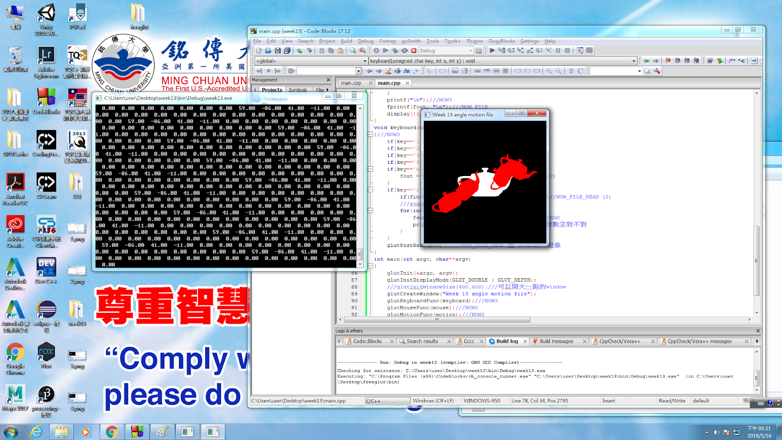This screenshot has width=782, height=440.
Task: Open the wxSmith menu
Action: click(411, 41)
